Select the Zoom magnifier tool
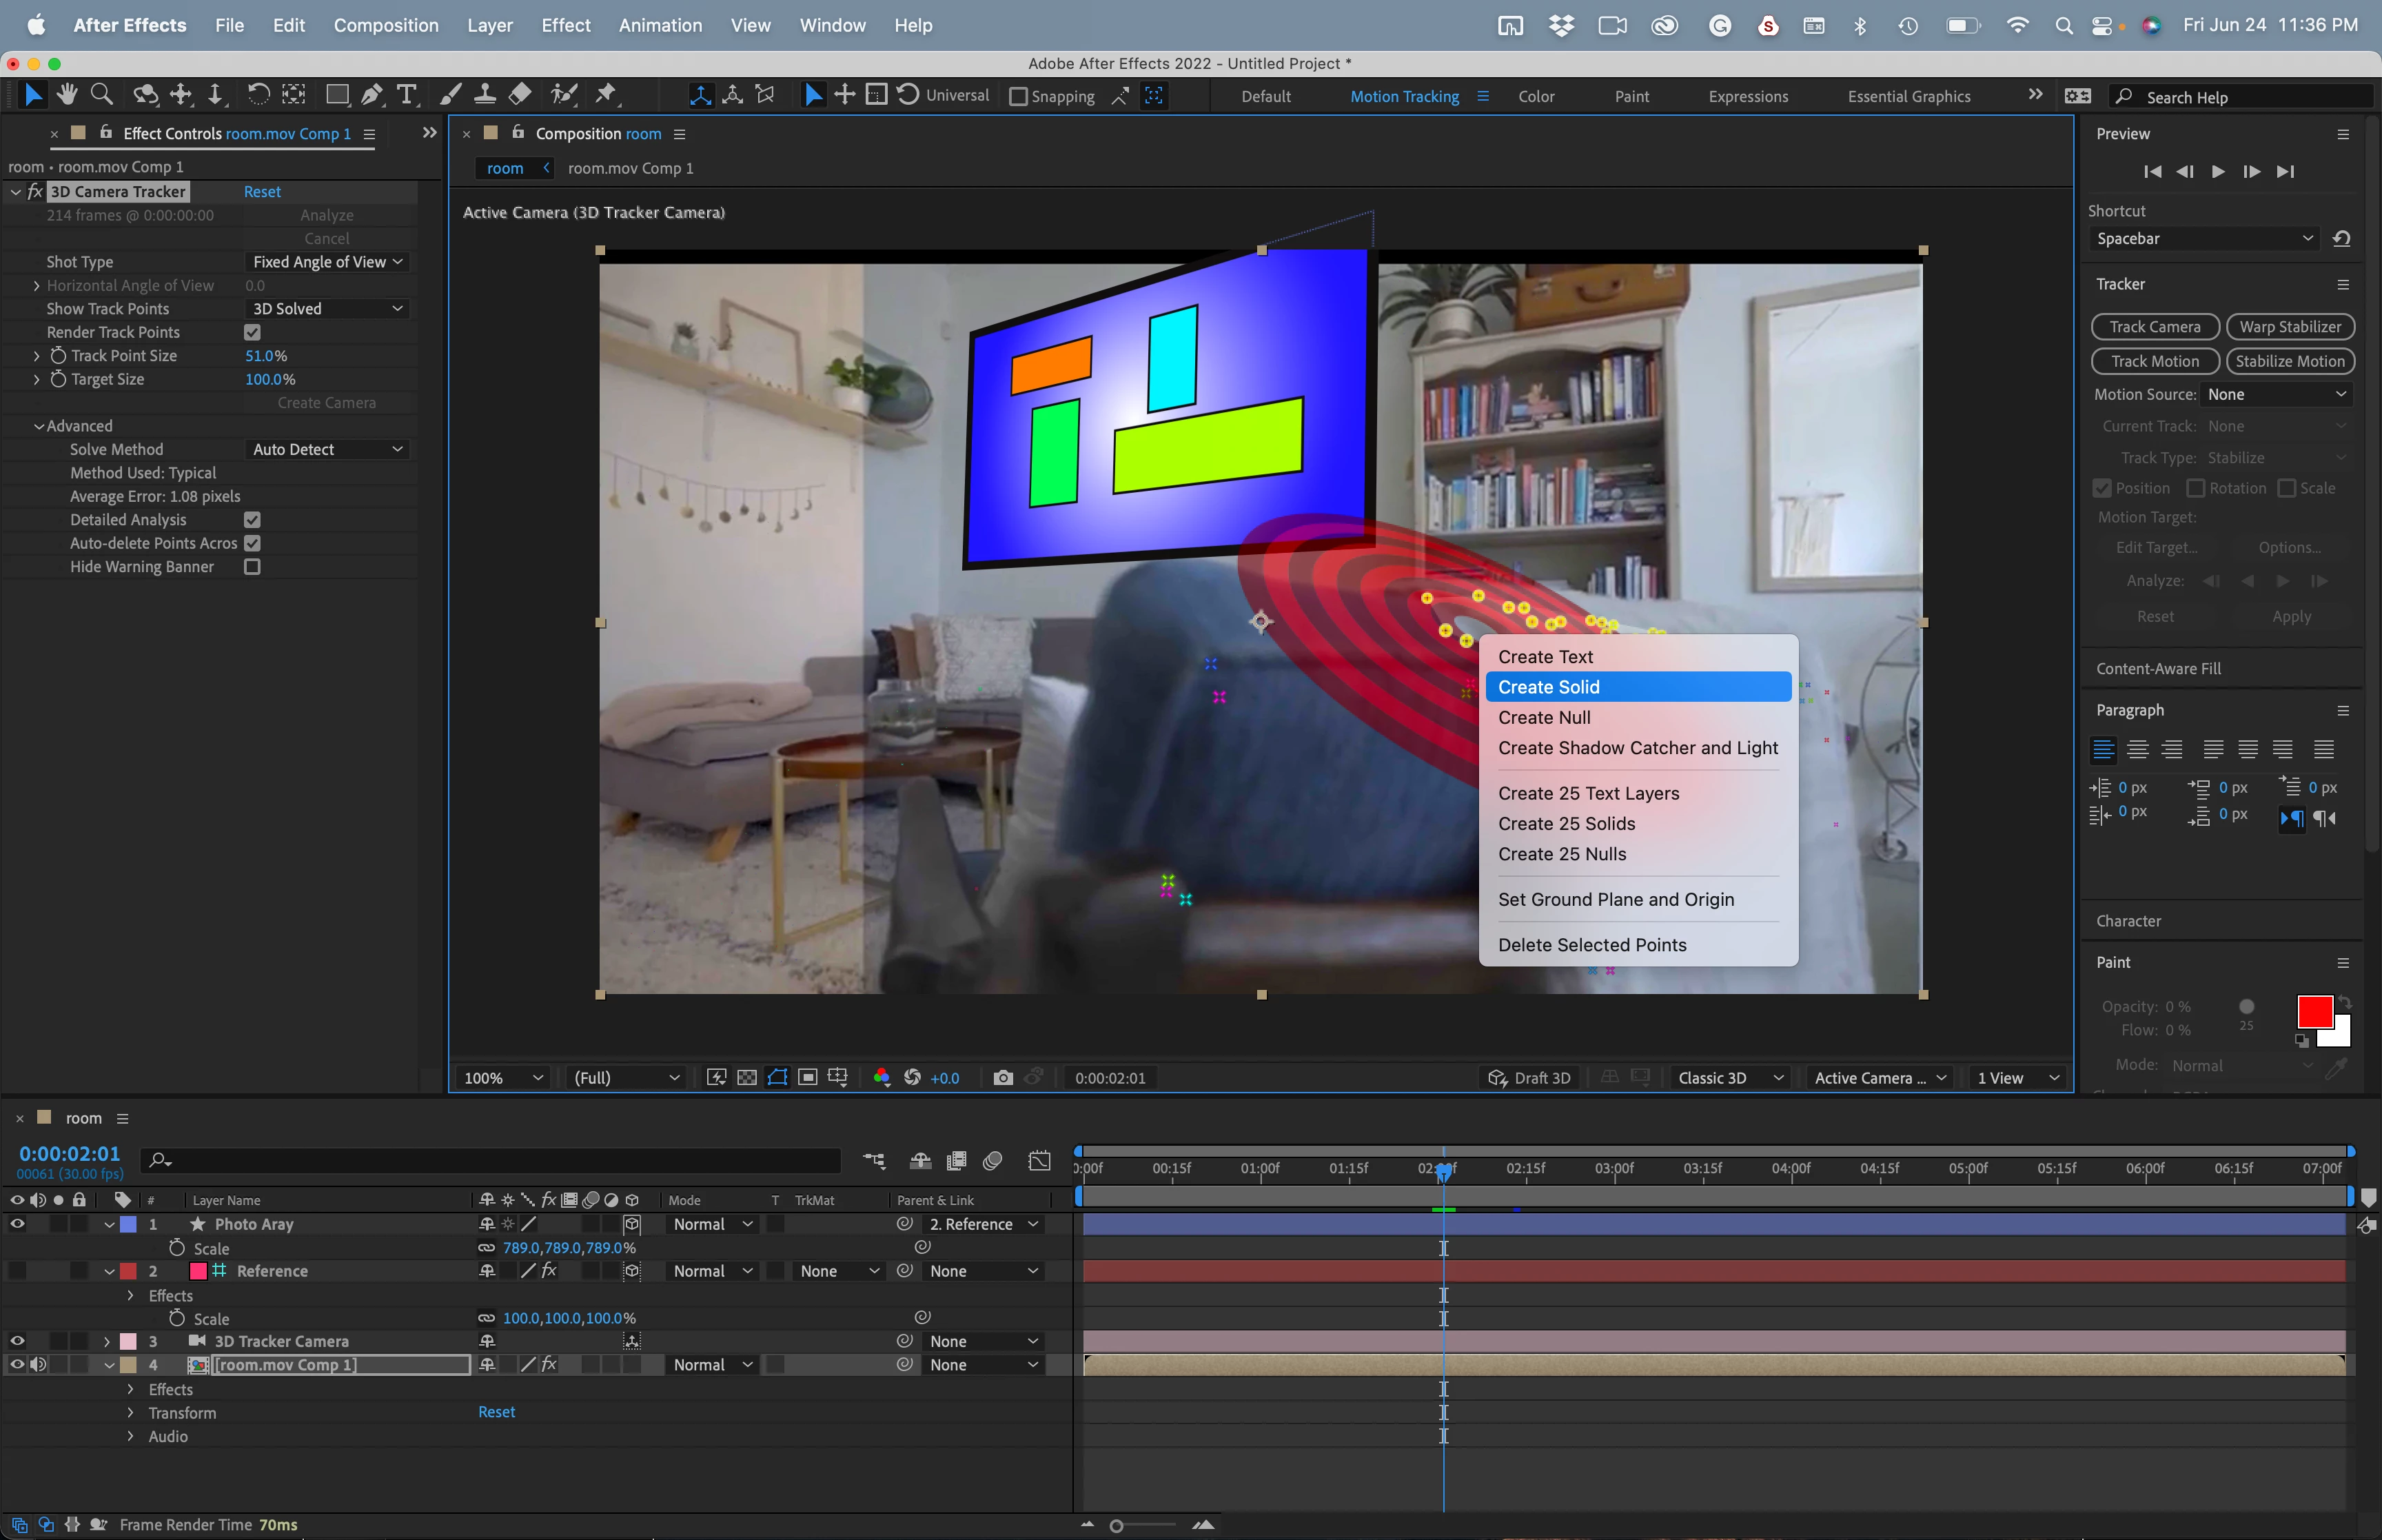Viewport: 2382px width, 1540px height. tap(101, 95)
